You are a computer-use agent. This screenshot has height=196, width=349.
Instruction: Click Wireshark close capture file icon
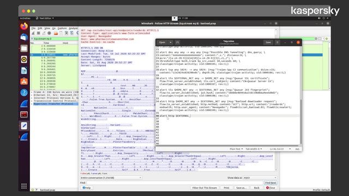67,33
